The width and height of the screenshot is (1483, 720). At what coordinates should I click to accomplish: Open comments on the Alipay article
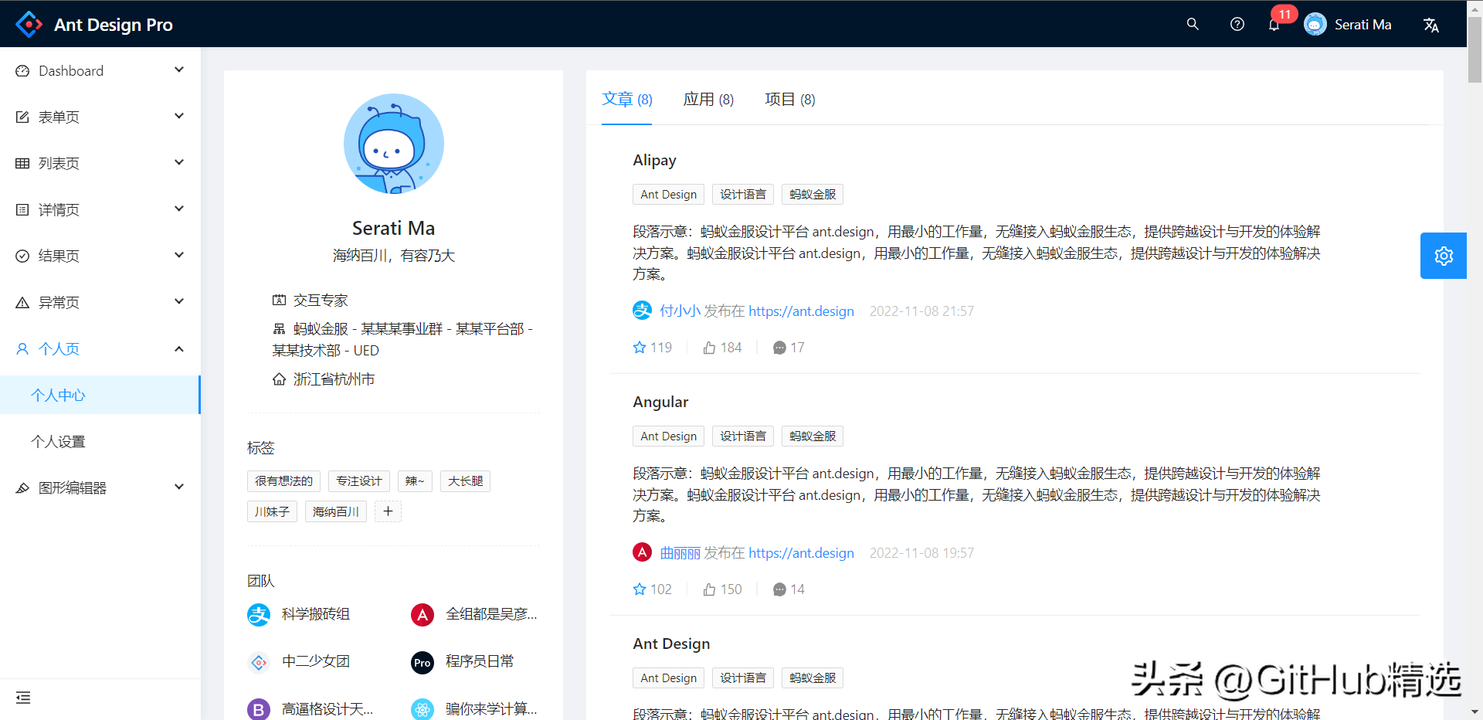click(779, 347)
